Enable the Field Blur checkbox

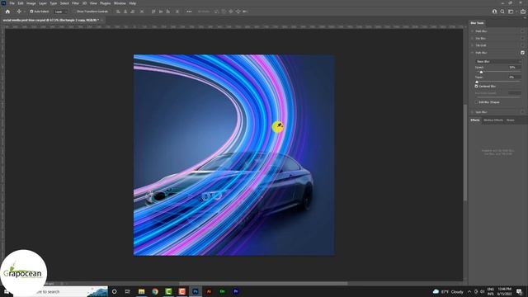(522, 31)
